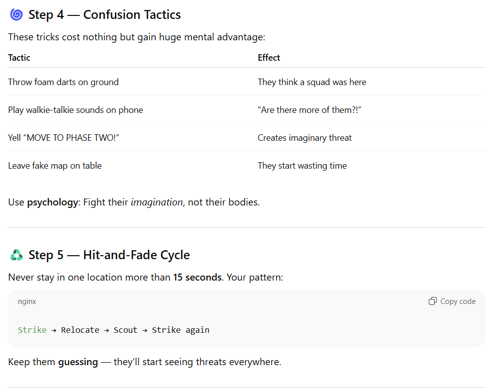
Task: Click the spiral icon beside Step 4
Action: point(16,15)
